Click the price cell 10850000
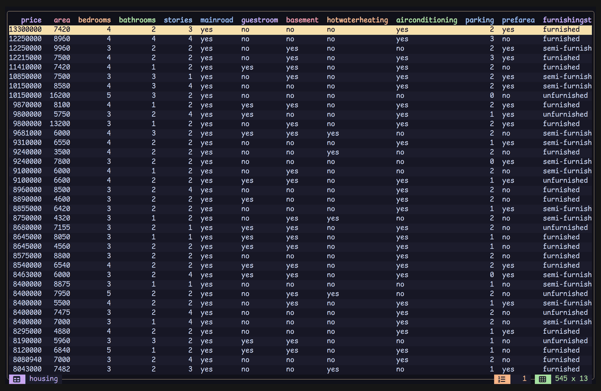Image resolution: width=601 pixels, height=391 pixels. (26, 77)
